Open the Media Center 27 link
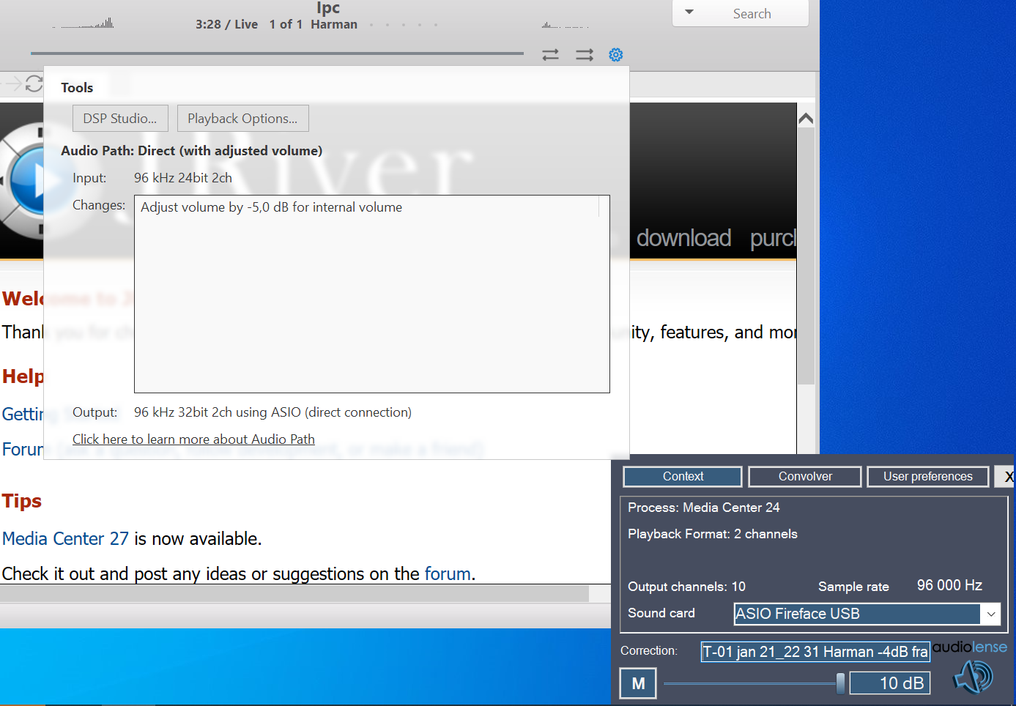Screen dimensions: 1016x706 [x=65, y=539]
